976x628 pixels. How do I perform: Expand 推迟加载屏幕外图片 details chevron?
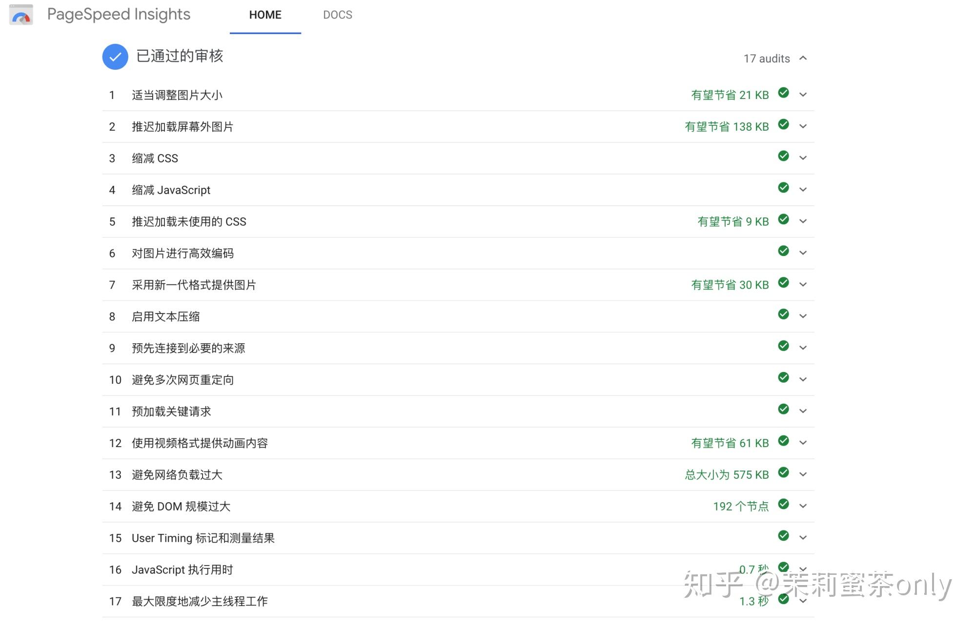tap(803, 126)
